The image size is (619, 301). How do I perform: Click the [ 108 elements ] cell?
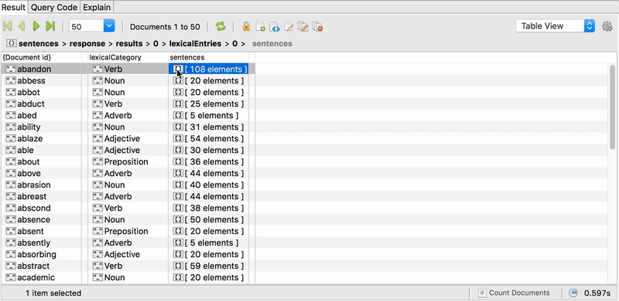208,69
